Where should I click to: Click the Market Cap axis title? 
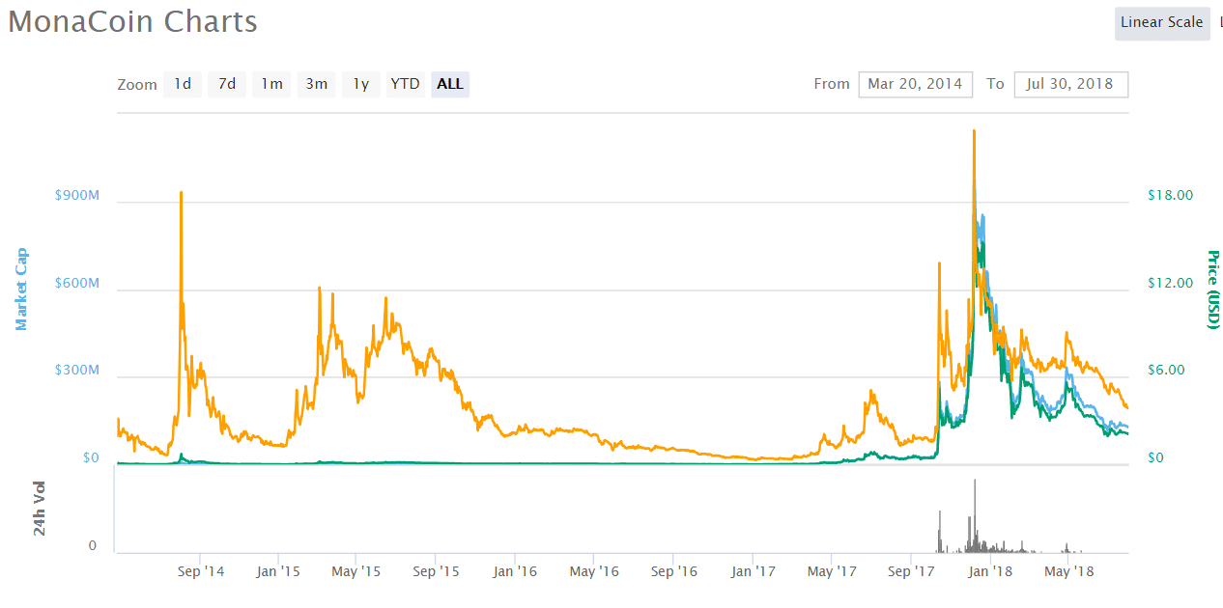[21, 289]
